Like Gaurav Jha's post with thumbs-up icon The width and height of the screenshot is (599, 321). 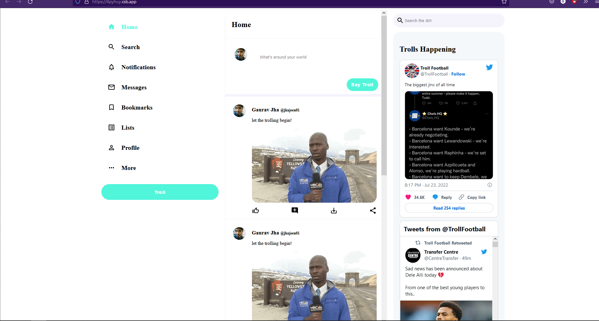pyautogui.click(x=256, y=210)
